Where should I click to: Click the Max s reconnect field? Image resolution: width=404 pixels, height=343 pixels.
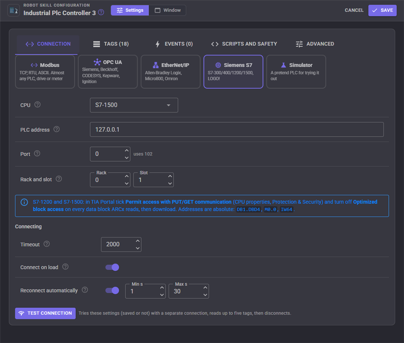[189, 291]
